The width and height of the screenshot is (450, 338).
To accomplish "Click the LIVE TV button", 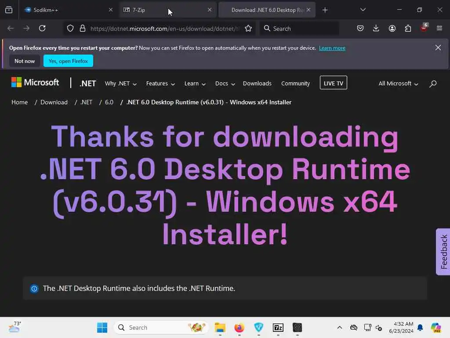I will [334, 83].
